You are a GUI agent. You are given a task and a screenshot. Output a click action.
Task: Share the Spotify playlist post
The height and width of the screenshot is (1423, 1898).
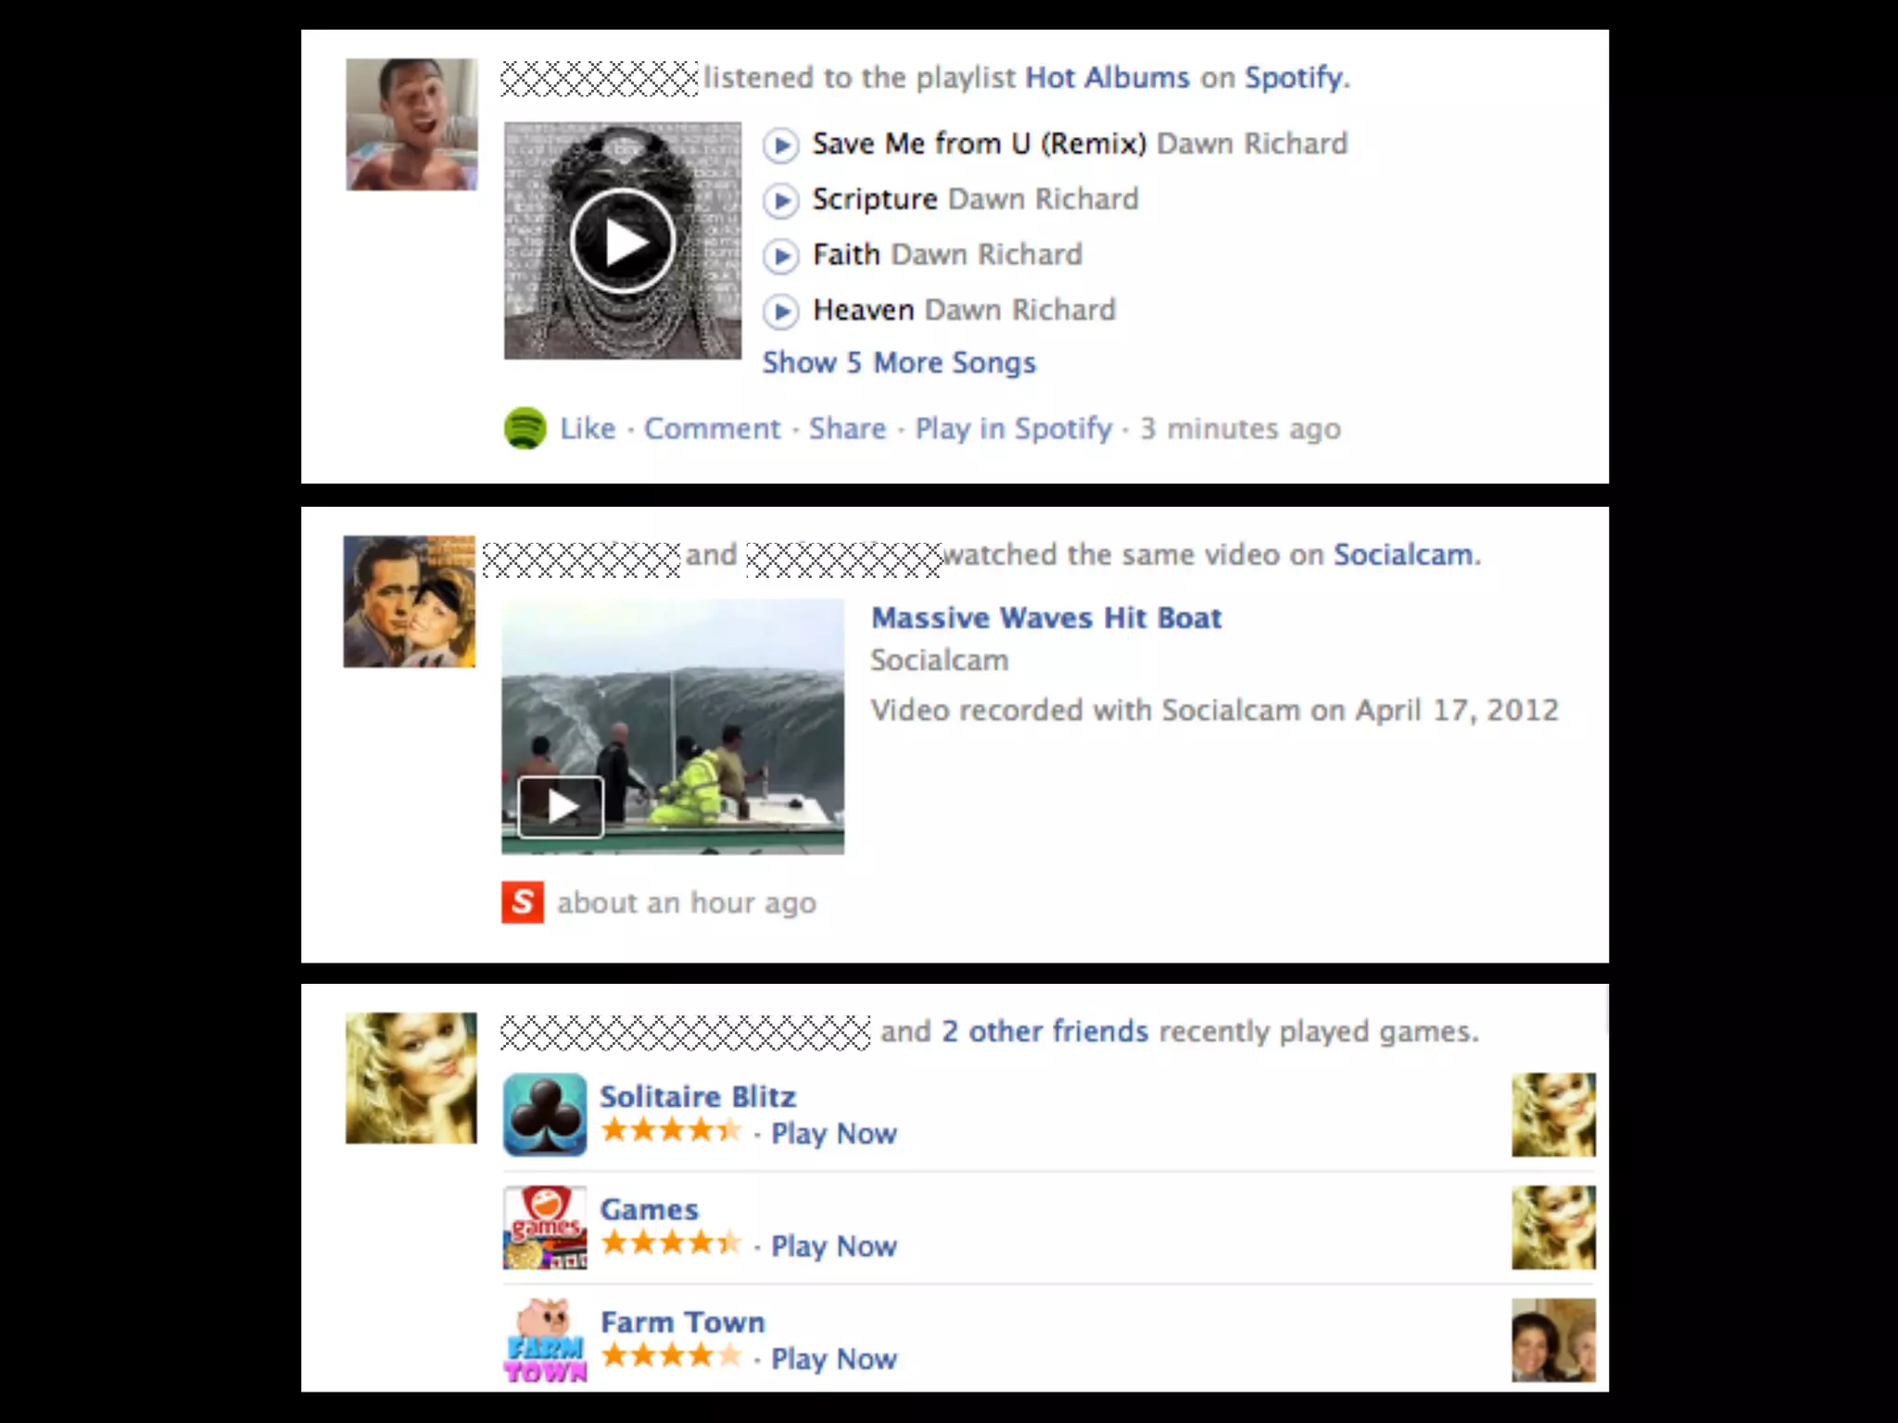click(847, 429)
